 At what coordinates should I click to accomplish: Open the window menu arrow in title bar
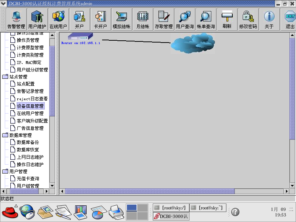click(x=3, y=3)
